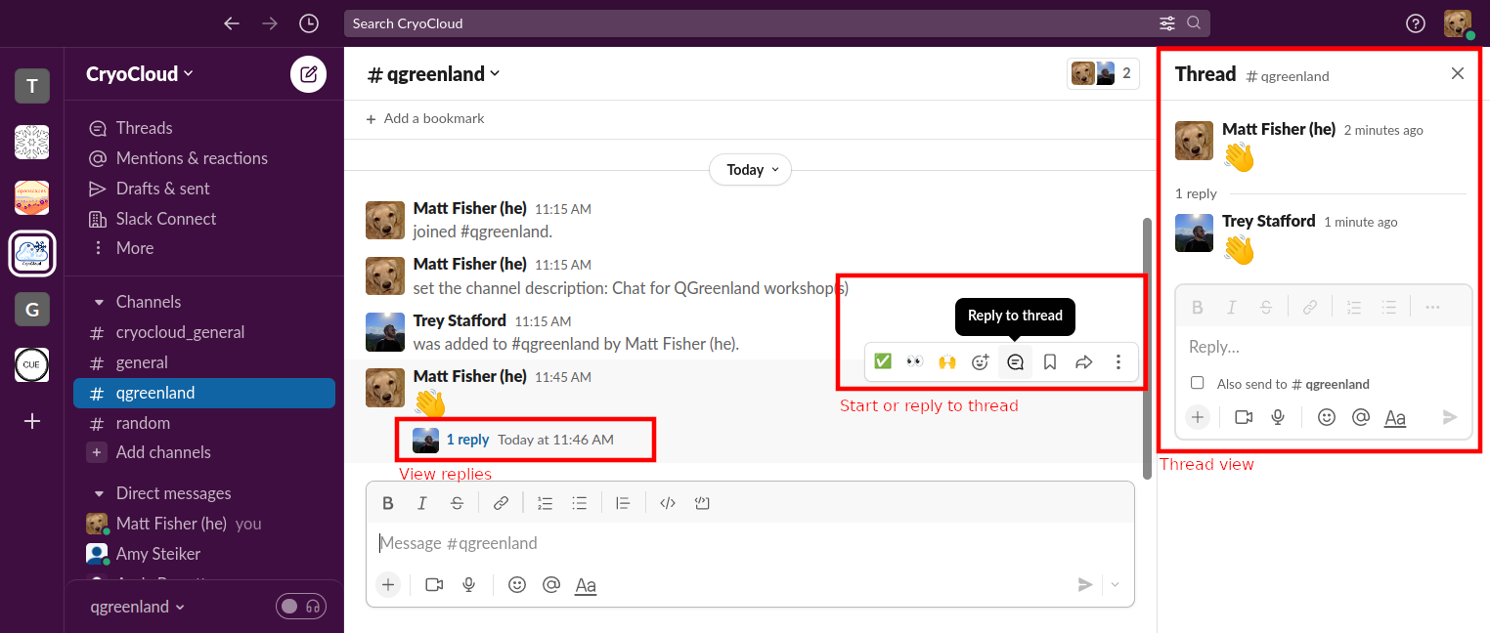Screen dimensions: 1490x633
Task: Toggle the huddle switch in sidebar
Action: 300,607
